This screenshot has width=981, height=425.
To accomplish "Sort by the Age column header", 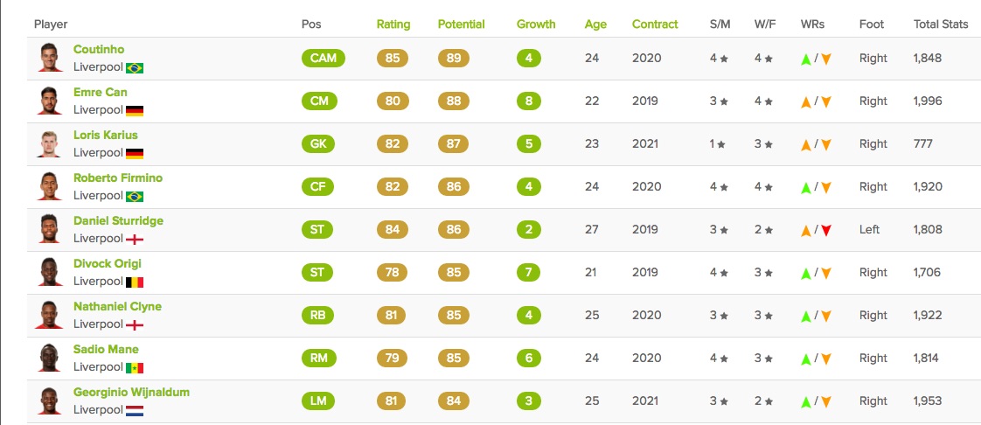I will [x=595, y=24].
